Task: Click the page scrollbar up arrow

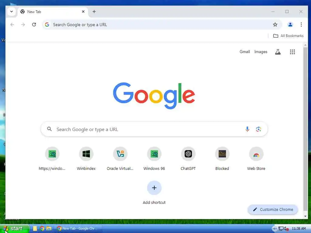Action: point(305,45)
